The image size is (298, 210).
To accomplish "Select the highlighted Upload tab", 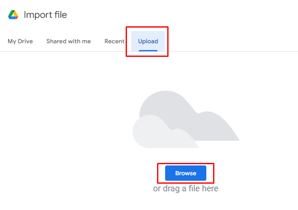I will pyautogui.click(x=148, y=41).
